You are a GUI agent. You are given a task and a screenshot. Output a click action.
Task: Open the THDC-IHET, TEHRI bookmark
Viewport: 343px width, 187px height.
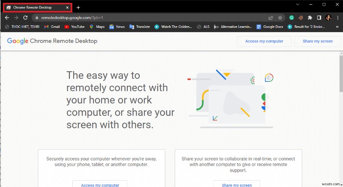(22, 27)
